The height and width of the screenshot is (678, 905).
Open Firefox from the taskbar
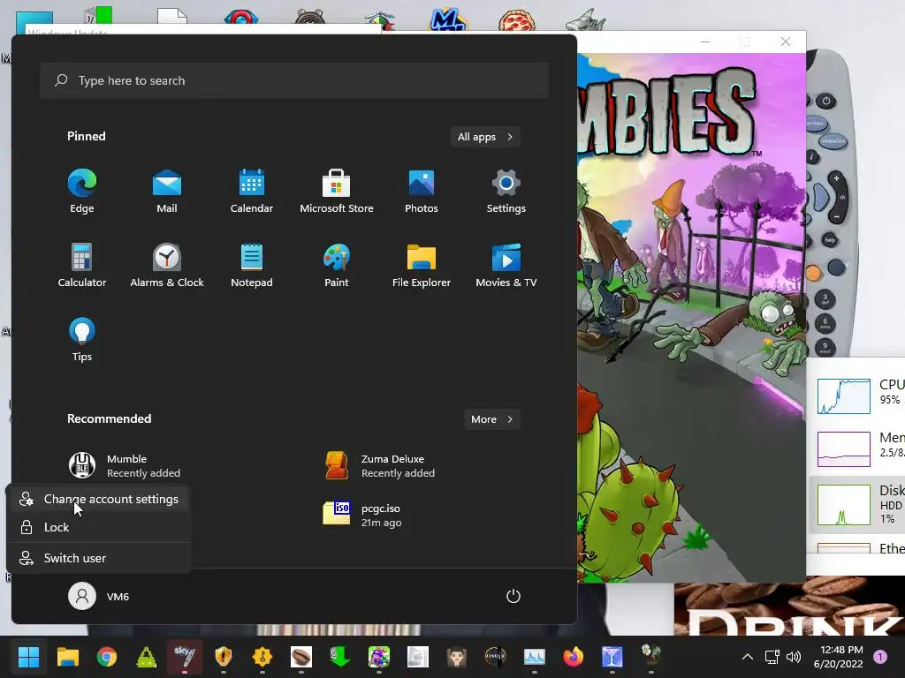(x=573, y=656)
